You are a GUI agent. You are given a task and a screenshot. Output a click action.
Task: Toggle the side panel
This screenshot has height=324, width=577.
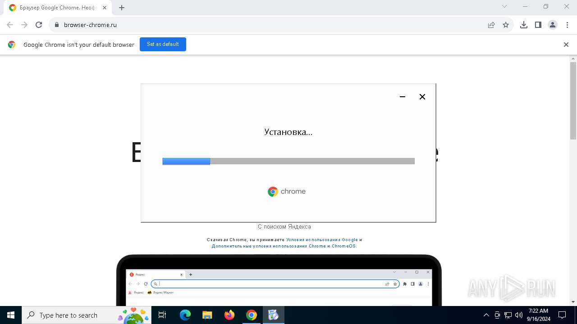click(x=538, y=25)
